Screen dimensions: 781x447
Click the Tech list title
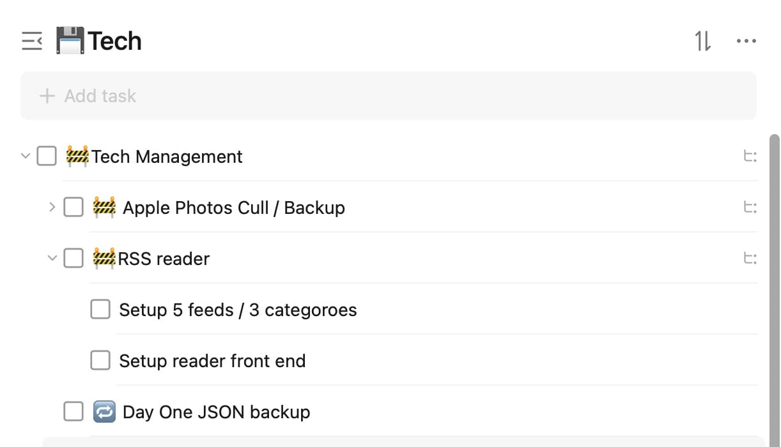[x=114, y=42]
